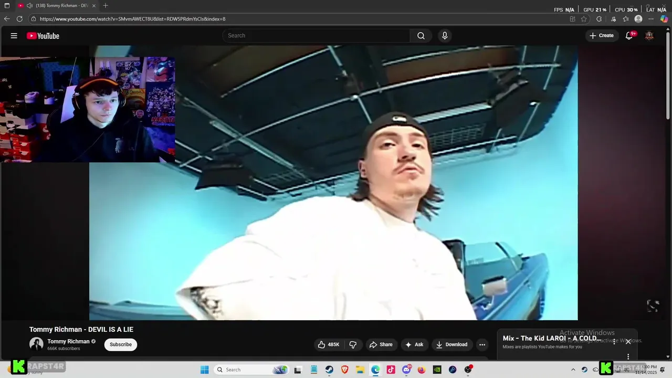Open the YouTube hamburger guide menu
The width and height of the screenshot is (672, 378).
(x=14, y=36)
